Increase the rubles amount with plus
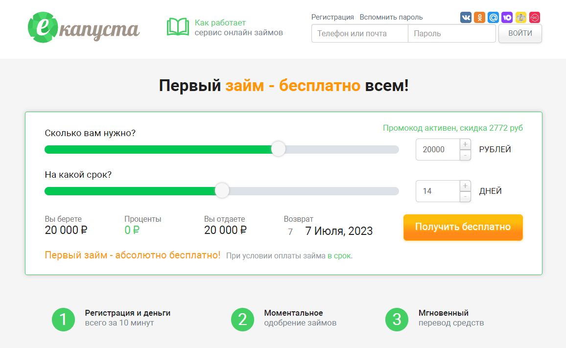Viewport: 566px width, 348px height. pos(465,144)
